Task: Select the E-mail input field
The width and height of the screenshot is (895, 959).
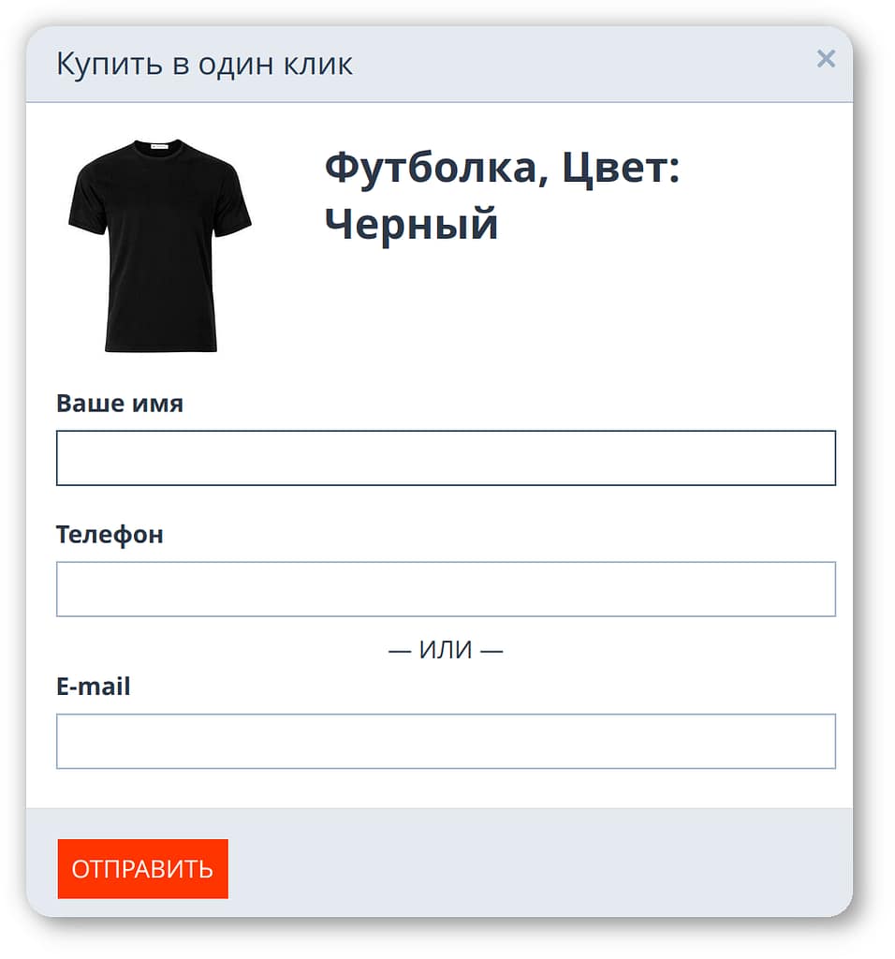Action: (x=446, y=742)
